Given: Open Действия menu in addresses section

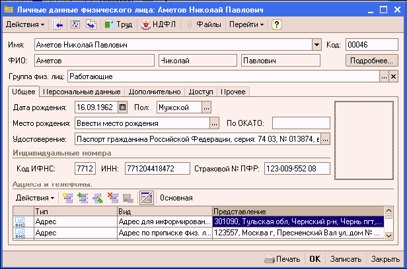Looking at the screenshot, I should tap(35, 197).
